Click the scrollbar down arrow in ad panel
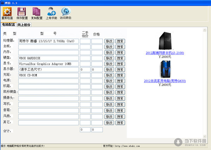211x150 pixels. (x=204, y=136)
